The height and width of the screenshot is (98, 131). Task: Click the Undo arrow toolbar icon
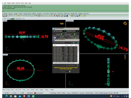pos(19,16)
